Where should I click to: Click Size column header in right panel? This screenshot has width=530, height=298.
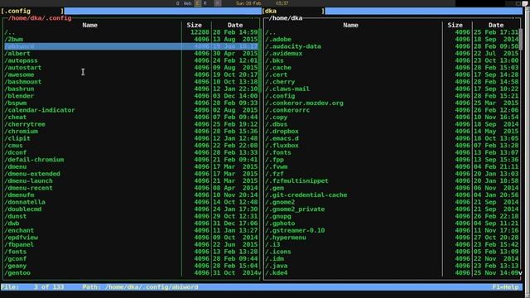(x=455, y=25)
